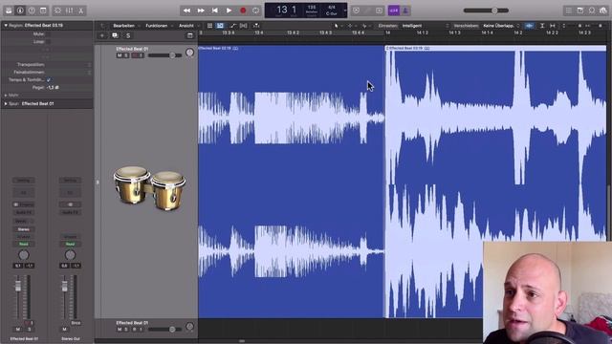612x344 pixels.
Task: Click the back arrow icon beside Bearbeiten
Action: pos(102,26)
